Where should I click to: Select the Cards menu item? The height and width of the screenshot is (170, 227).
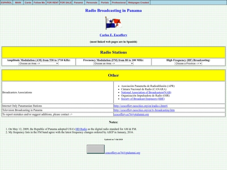coord(28,3)
